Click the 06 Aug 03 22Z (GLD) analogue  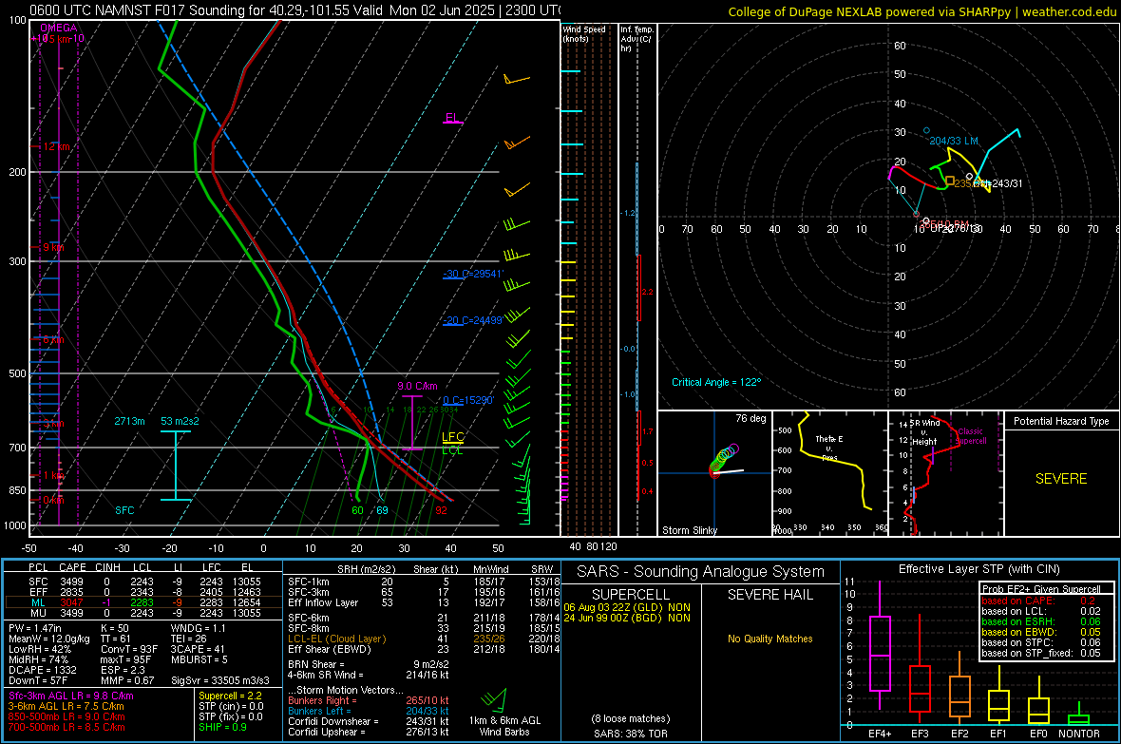pos(627,607)
